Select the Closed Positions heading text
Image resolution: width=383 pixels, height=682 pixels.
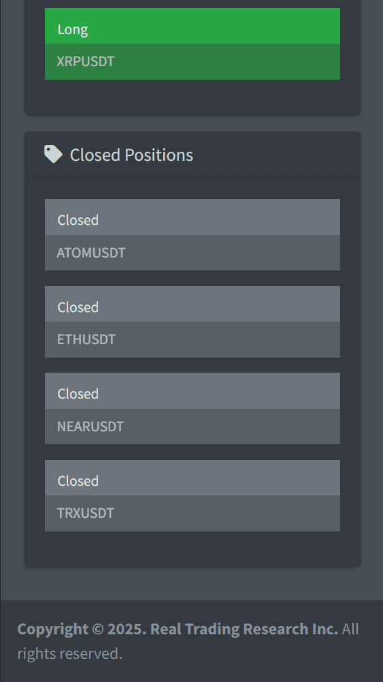pyautogui.click(x=131, y=155)
